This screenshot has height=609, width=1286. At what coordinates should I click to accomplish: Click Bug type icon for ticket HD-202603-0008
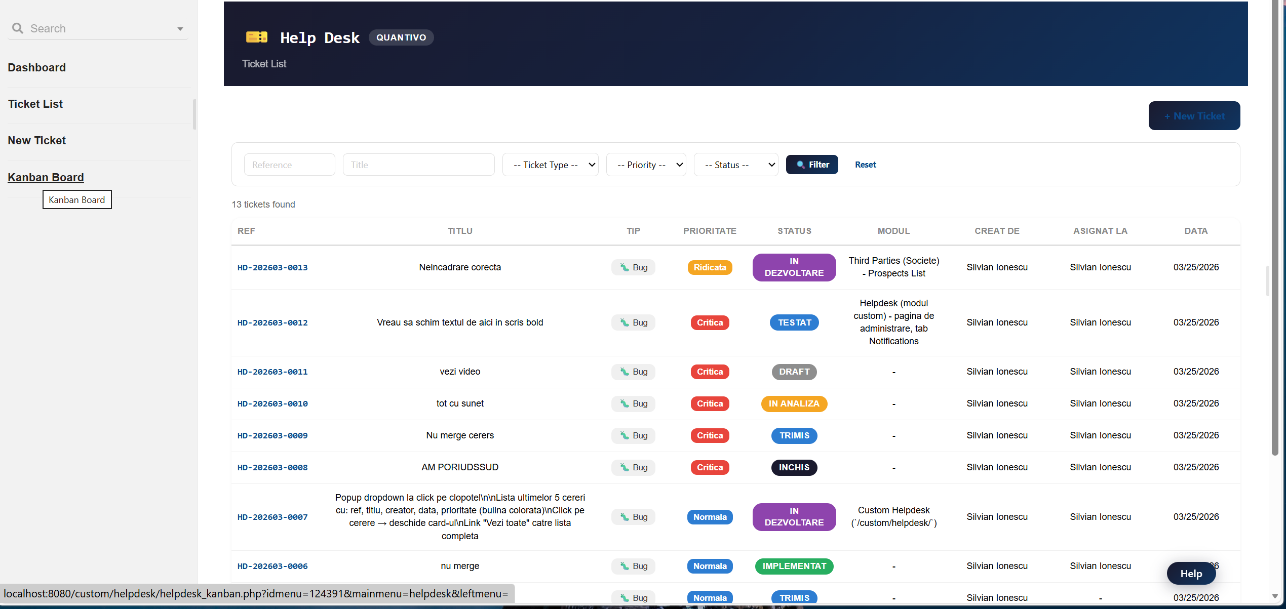click(x=625, y=467)
